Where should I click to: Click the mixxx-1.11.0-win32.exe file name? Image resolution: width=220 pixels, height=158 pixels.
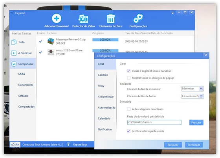(69, 50)
